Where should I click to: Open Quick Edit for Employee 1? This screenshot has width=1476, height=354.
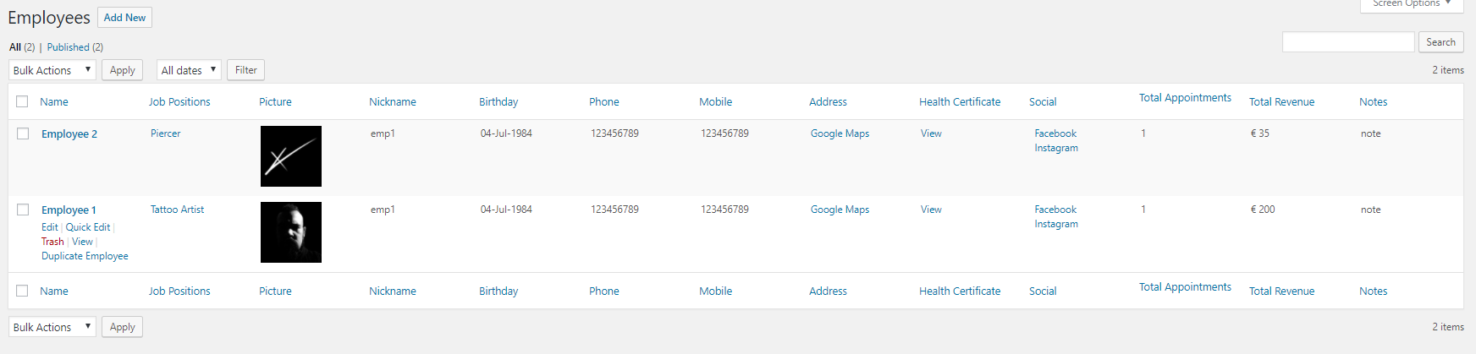[88, 227]
